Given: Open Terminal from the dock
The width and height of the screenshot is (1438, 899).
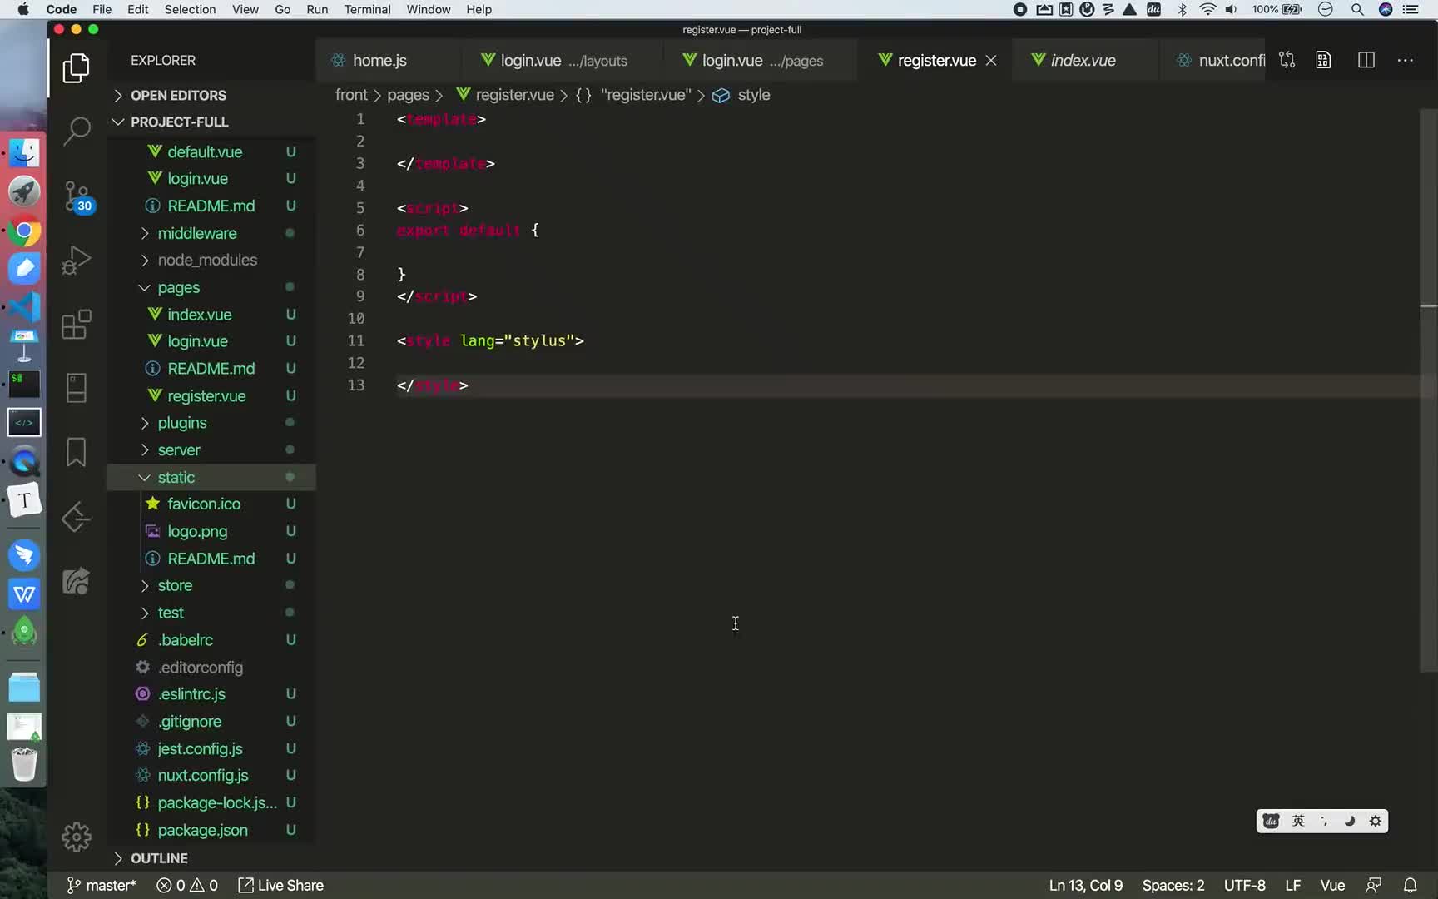Looking at the screenshot, I should pyautogui.click(x=24, y=384).
